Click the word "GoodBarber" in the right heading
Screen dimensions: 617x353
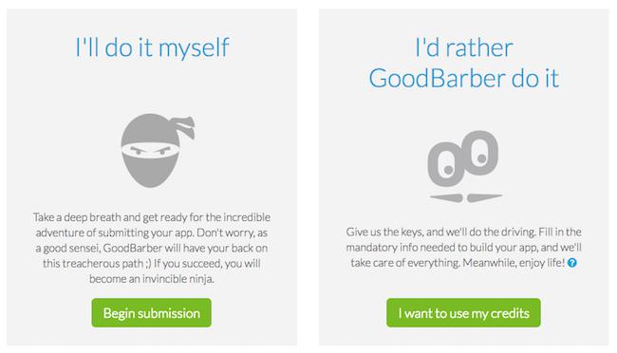pos(438,79)
